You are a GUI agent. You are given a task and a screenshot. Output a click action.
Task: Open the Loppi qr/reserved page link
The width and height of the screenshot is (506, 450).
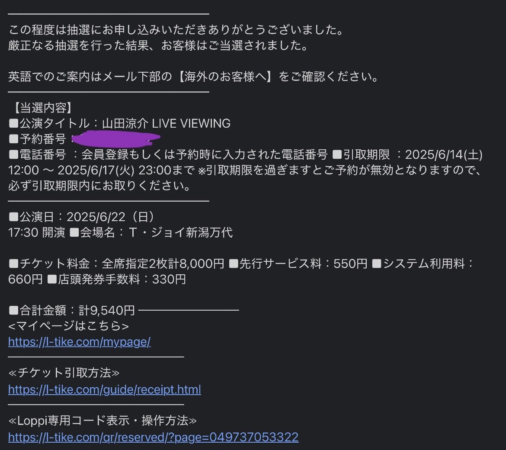153,437
